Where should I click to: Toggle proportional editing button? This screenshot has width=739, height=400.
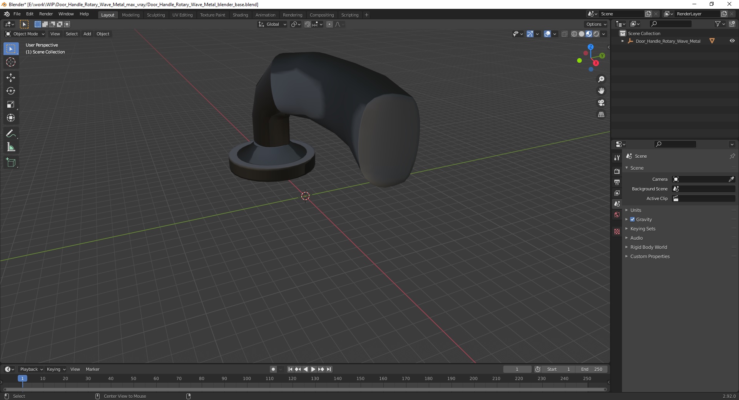329,24
